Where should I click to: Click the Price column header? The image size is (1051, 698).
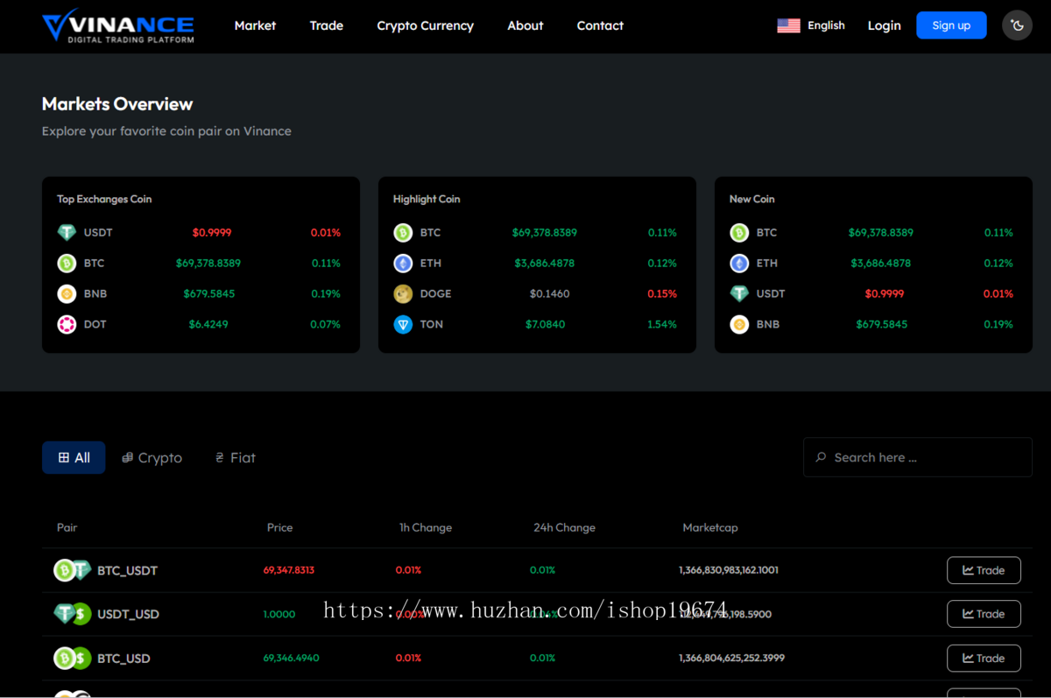[280, 527]
